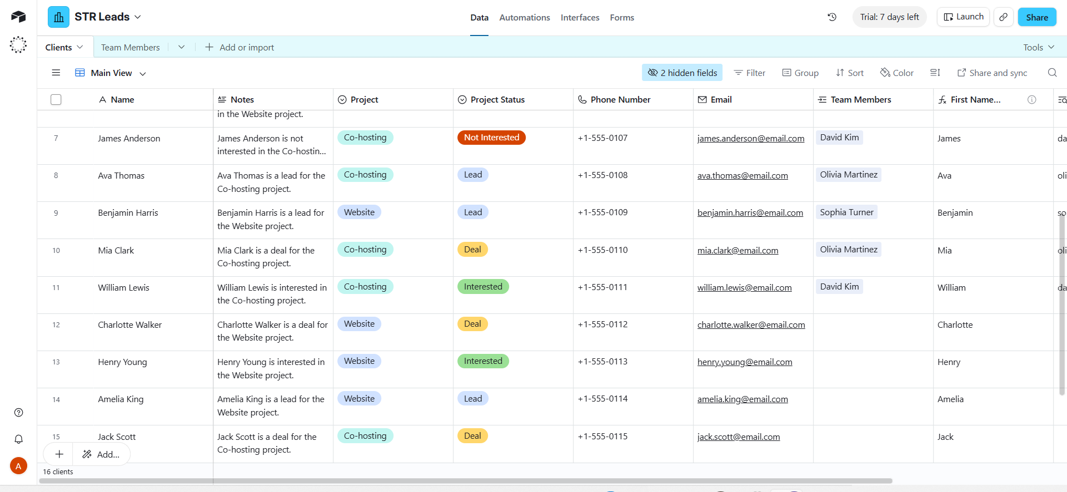Toggle the select-all records checkbox
Image resolution: width=1067 pixels, height=492 pixels.
[x=56, y=100]
